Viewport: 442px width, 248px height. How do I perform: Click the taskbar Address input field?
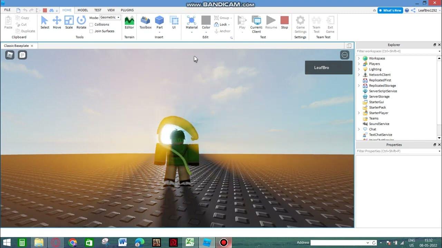(340, 242)
